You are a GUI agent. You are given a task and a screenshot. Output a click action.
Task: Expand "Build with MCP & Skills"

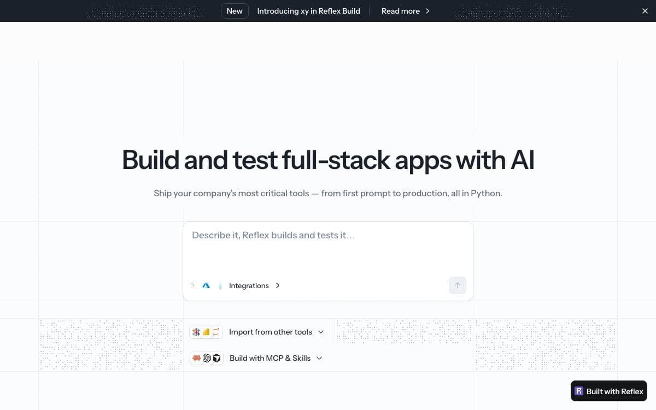click(276, 358)
